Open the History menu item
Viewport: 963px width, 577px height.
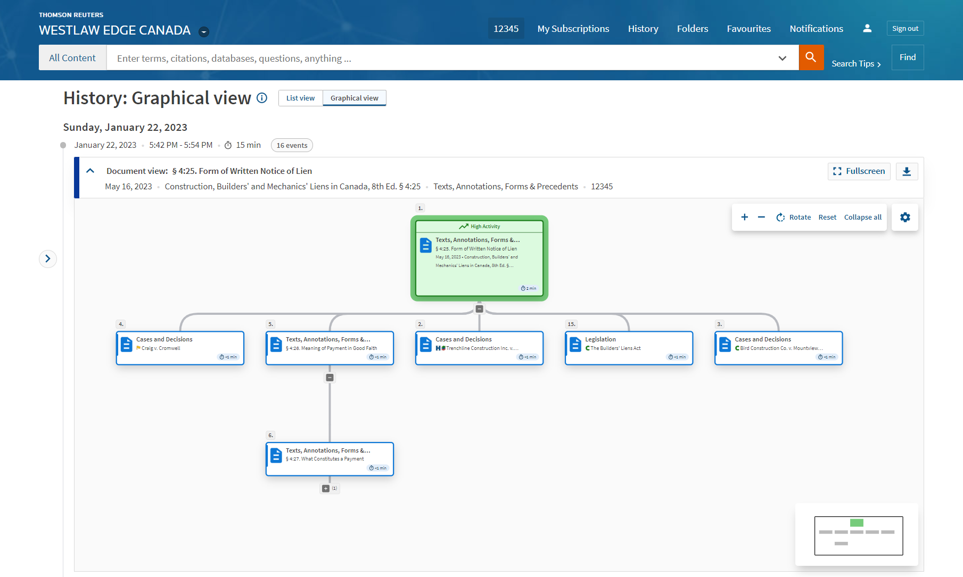click(x=643, y=29)
